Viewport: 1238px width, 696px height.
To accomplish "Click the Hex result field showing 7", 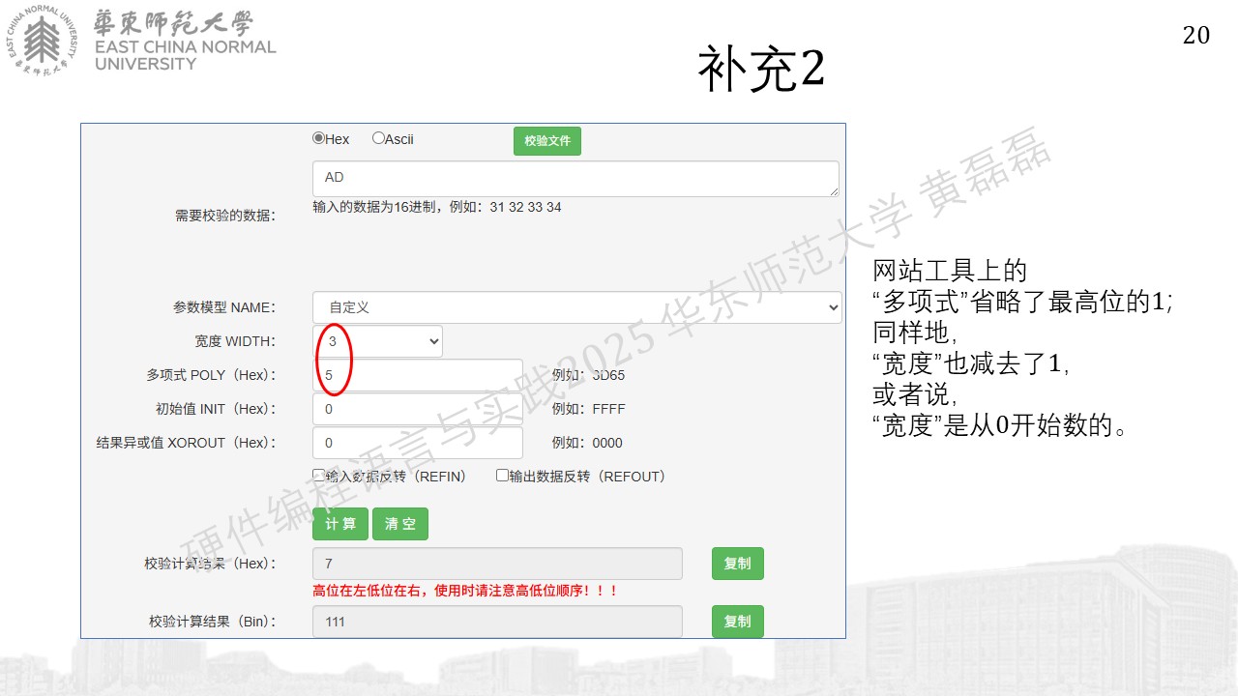I will 497,564.
